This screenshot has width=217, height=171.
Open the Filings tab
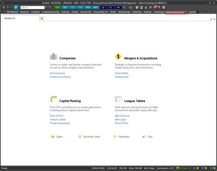pyautogui.click(x=75, y=12)
